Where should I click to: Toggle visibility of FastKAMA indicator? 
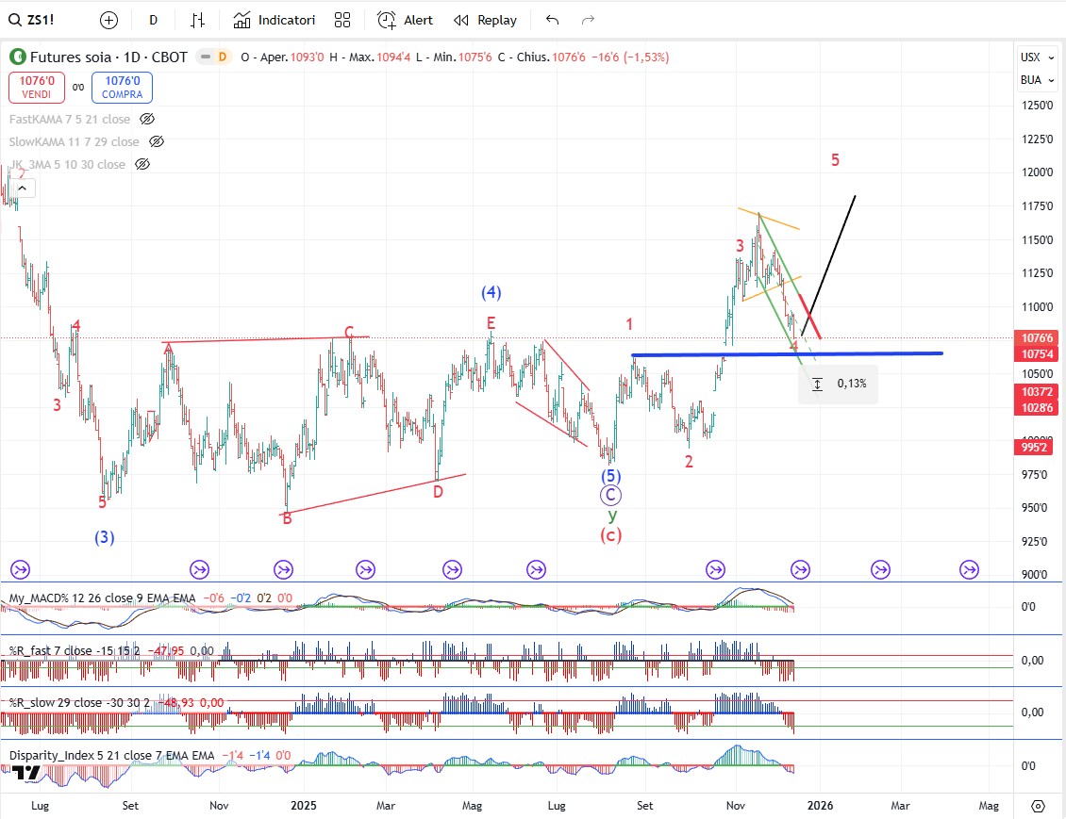tap(147, 119)
